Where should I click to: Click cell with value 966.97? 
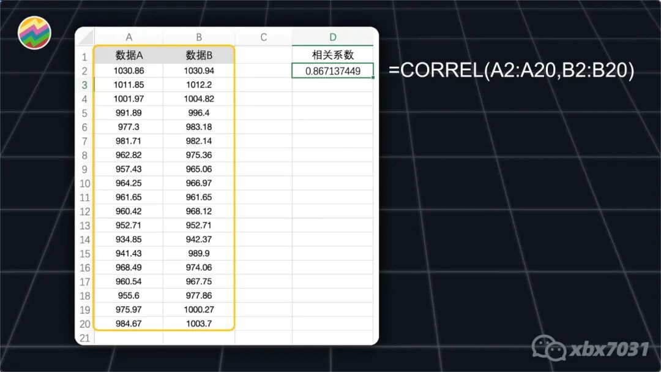pyautogui.click(x=199, y=183)
